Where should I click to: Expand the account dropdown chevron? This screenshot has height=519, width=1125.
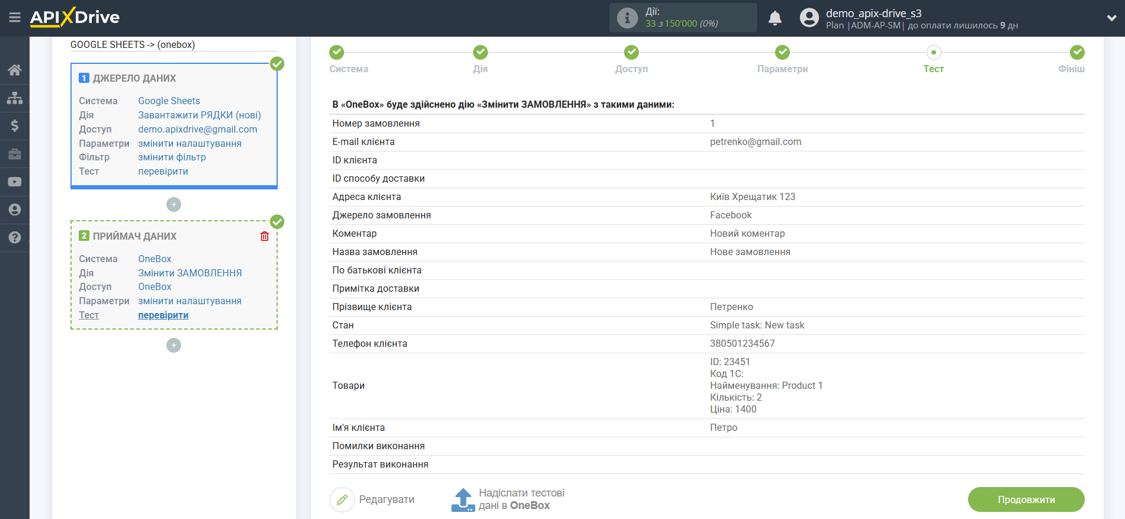(x=1111, y=18)
